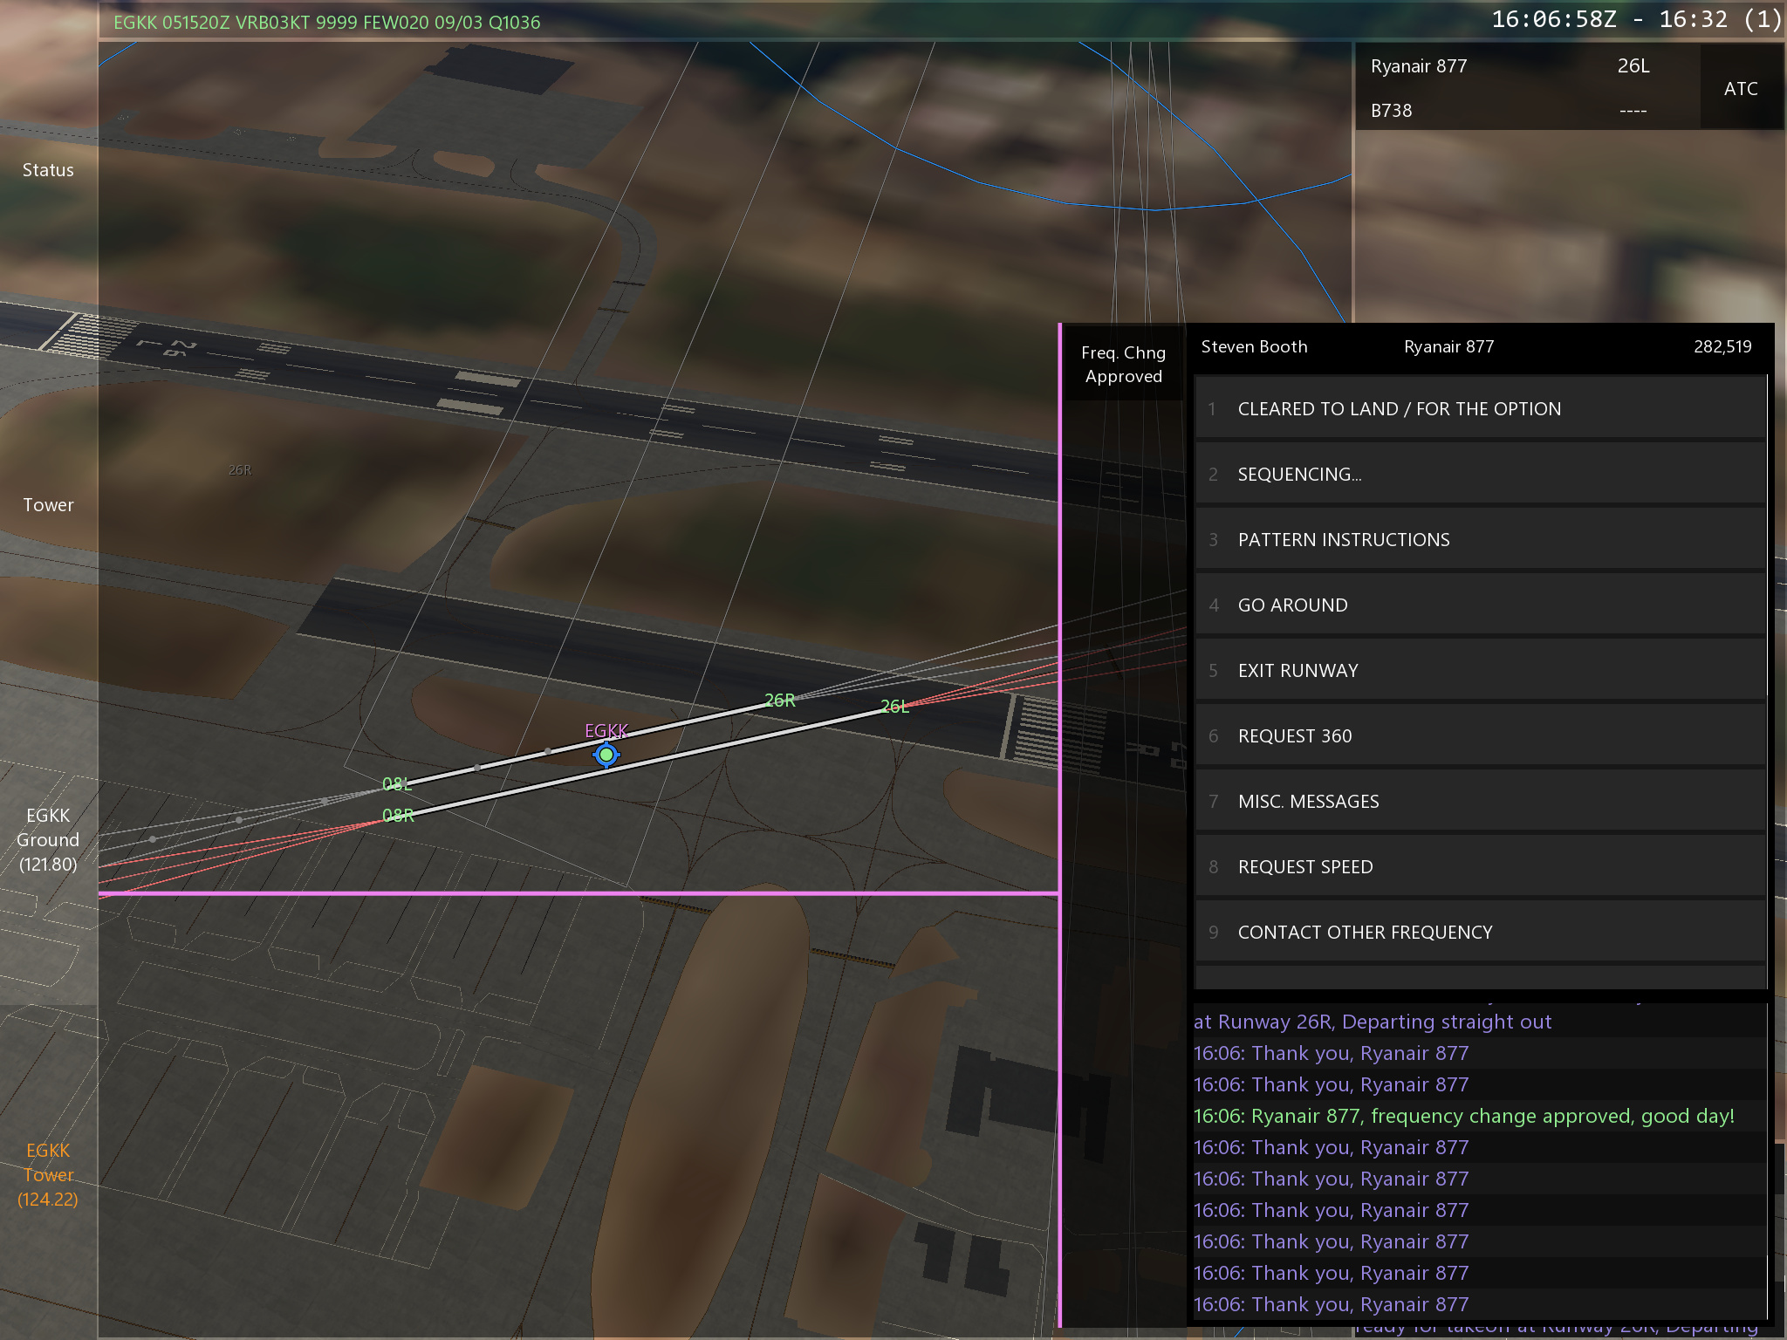This screenshot has height=1340, width=1787.
Task: Switch to EGKK Ground 121.80 frequency
Action: click(x=48, y=839)
